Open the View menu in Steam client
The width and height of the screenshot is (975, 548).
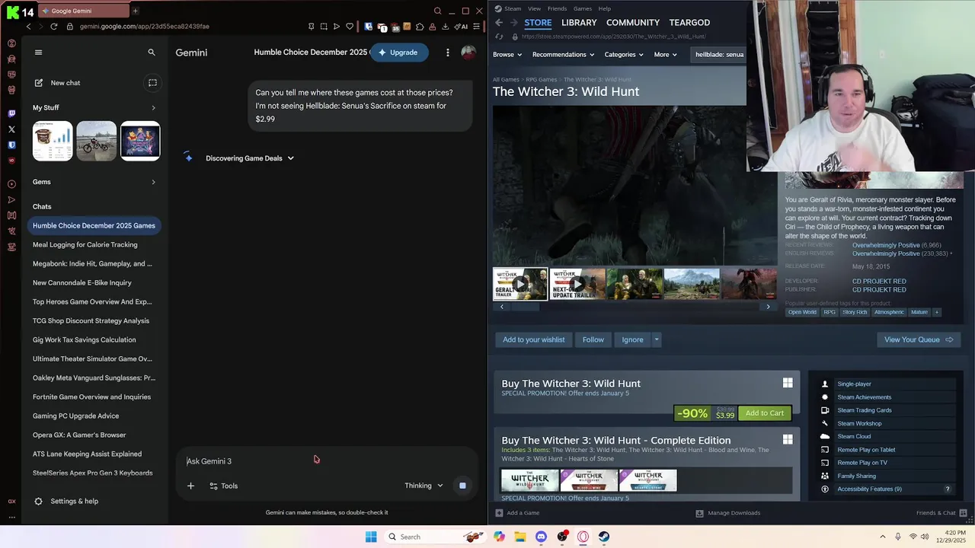click(534, 8)
